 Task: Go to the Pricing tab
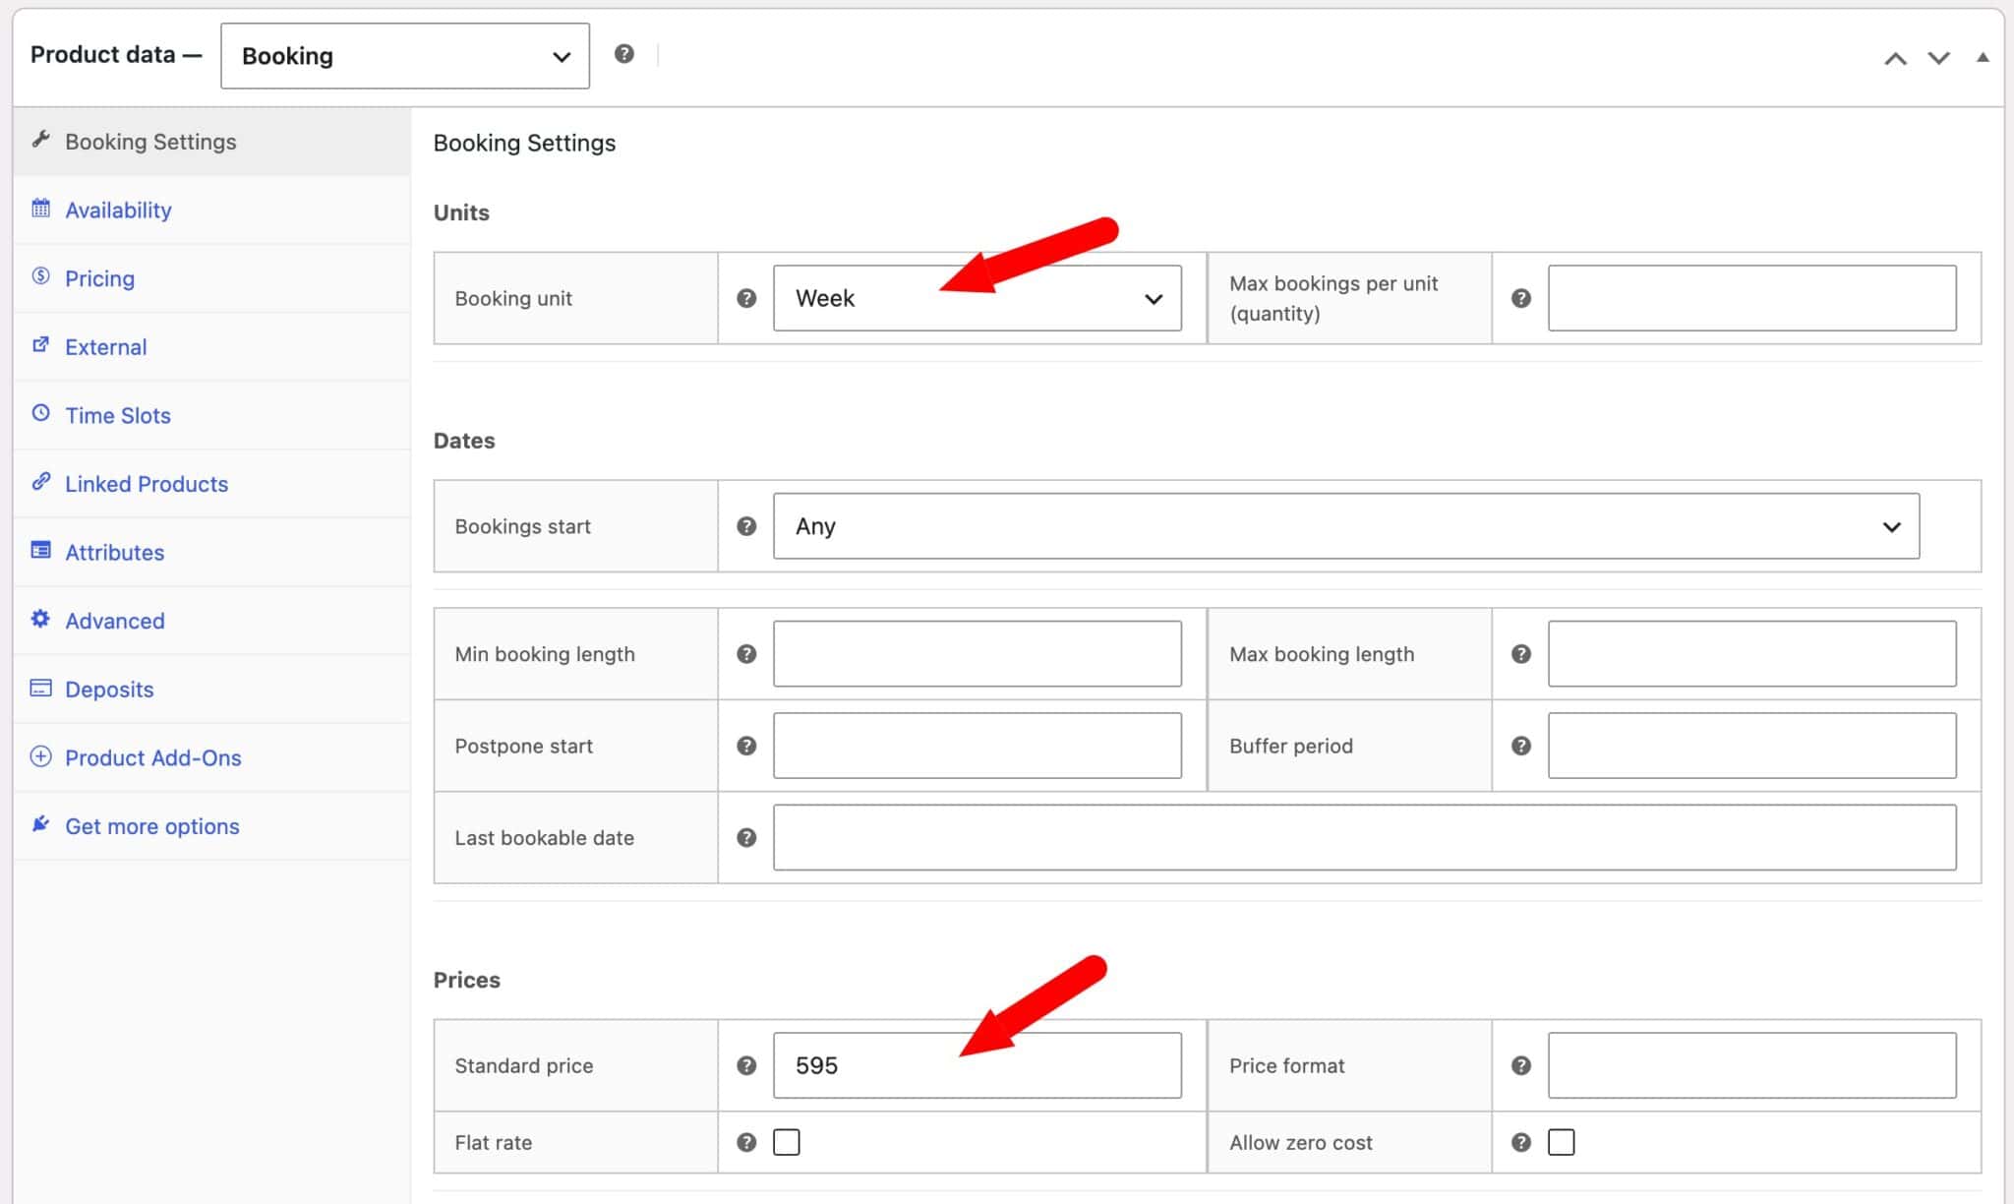pos(211,278)
